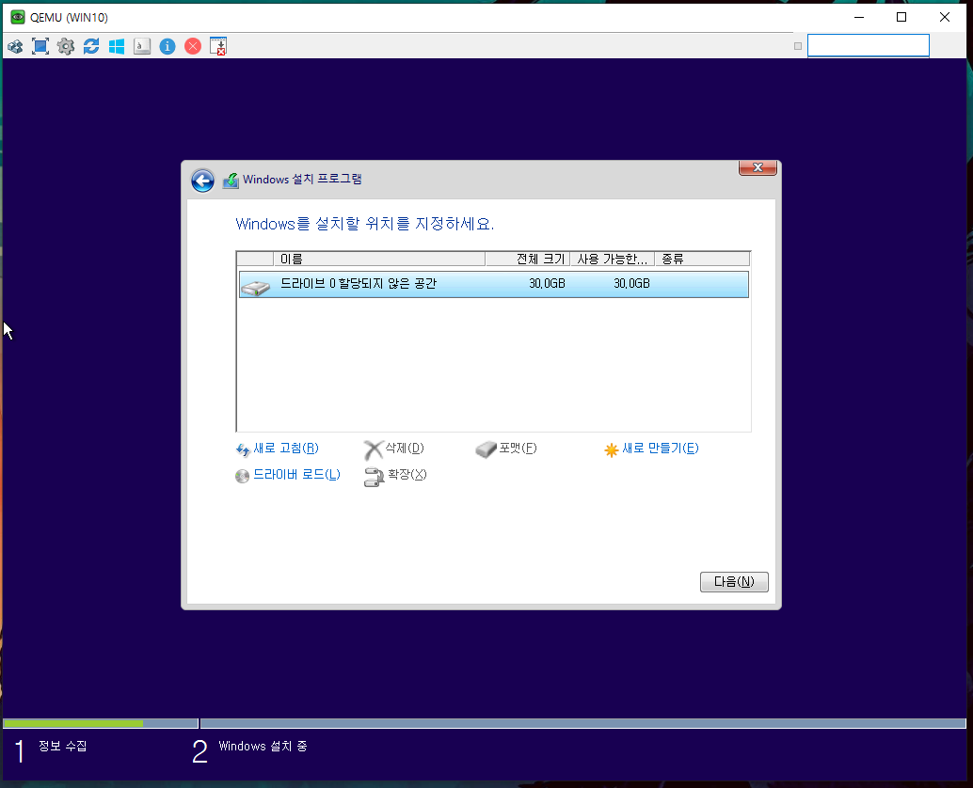Focus the empty text box in QEMU toolbar
Viewport: 973px width, 788px height.
pos(869,46)
